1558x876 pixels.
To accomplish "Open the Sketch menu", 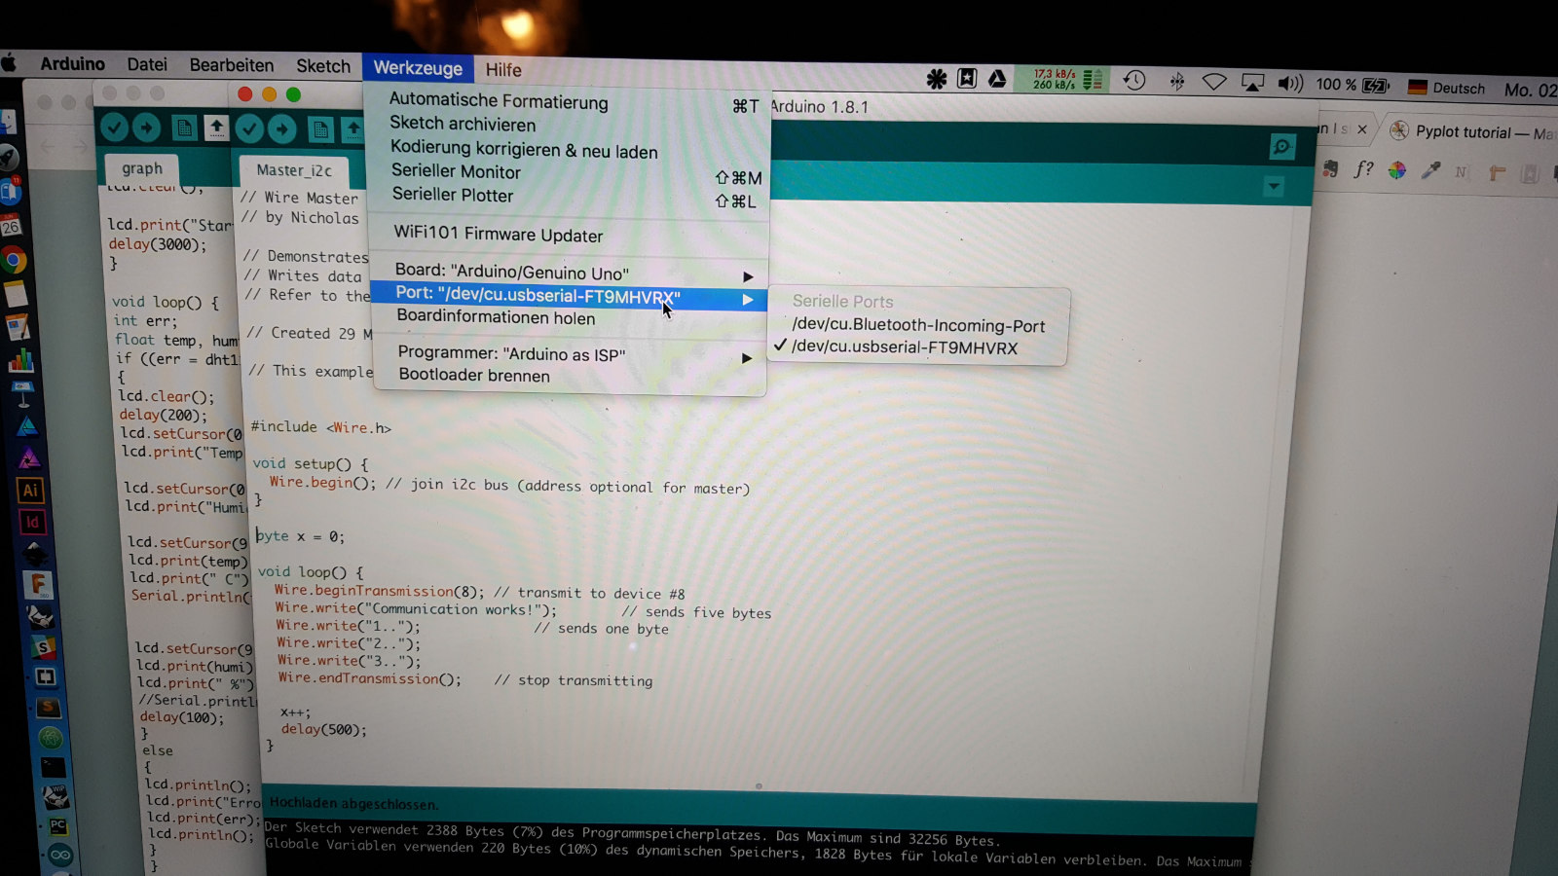I will pyautogui.click(x=323, y=66).
